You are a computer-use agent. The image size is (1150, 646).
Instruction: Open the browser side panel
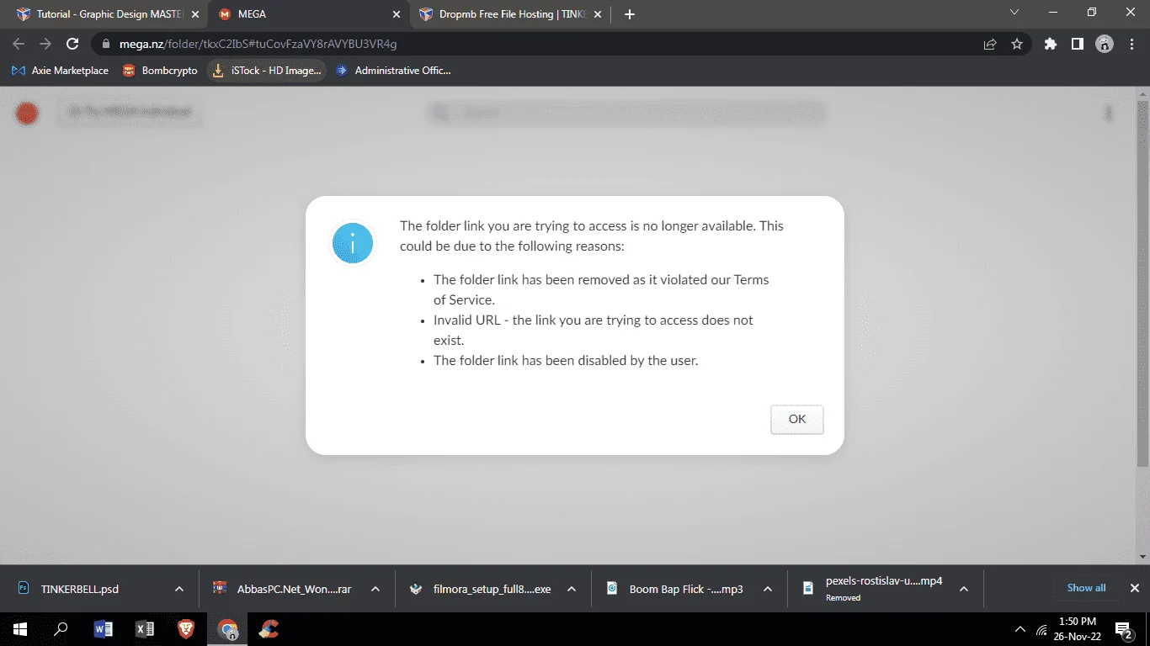pos(1078,44)
